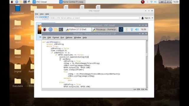Open View menu in VNC Viewer window
This screenshot has height=106, width=189.
[42, 14]
